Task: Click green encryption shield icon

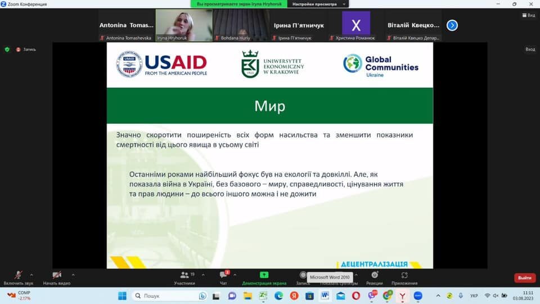Action: pos(7,49)
